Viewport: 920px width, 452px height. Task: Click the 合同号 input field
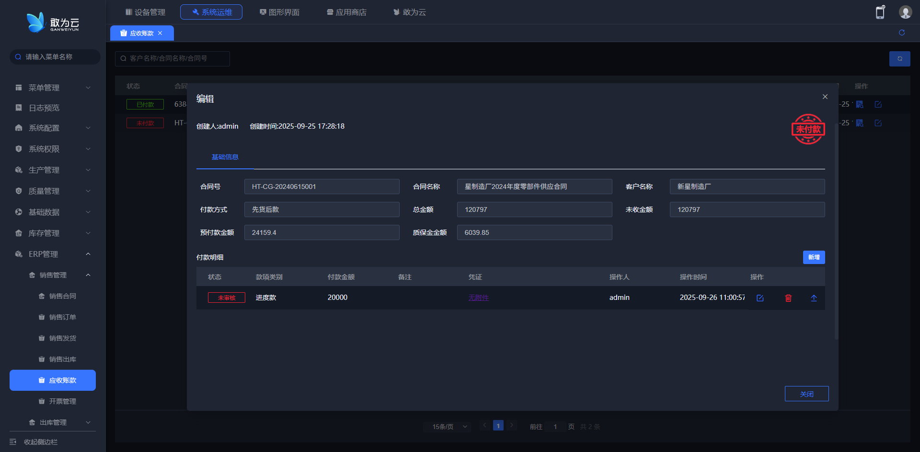(x=322, y=187)
